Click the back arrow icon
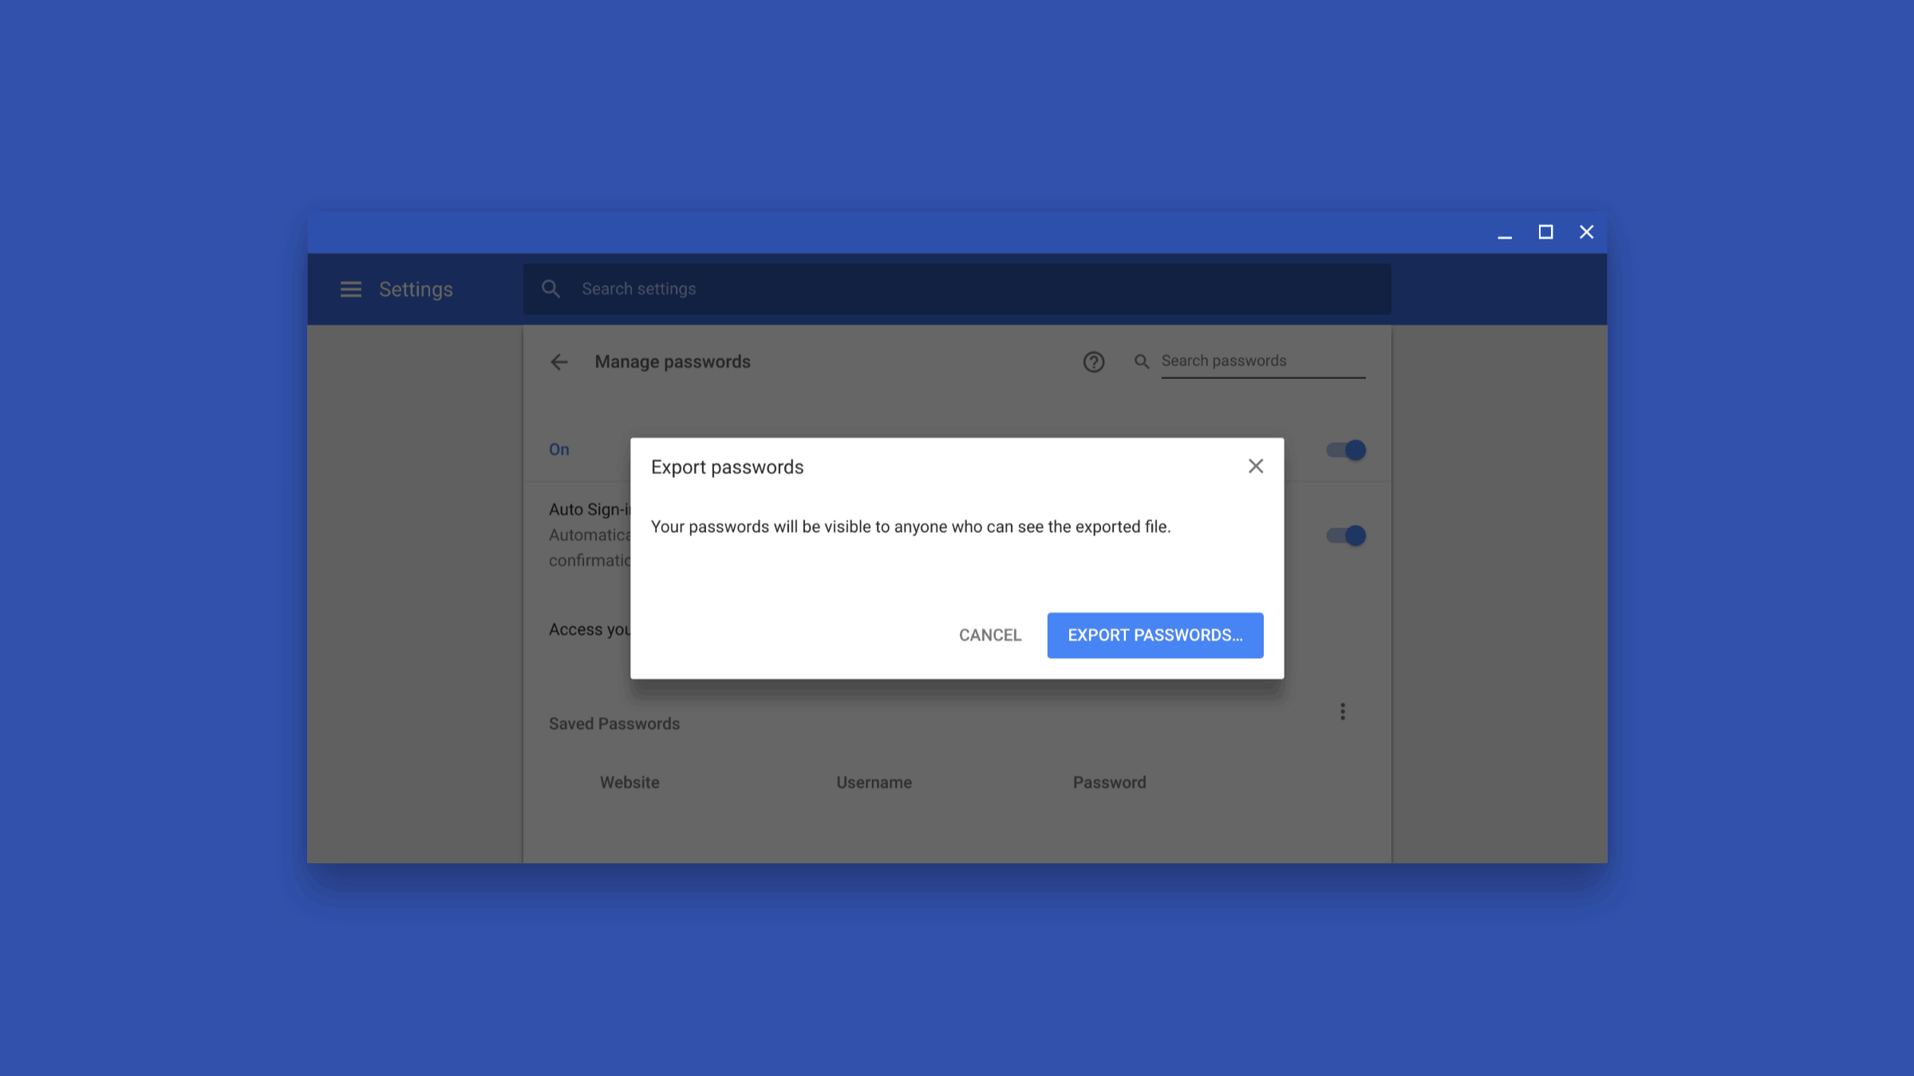The width and height of the screenshot is (1914, 1076). pos(558,361)
